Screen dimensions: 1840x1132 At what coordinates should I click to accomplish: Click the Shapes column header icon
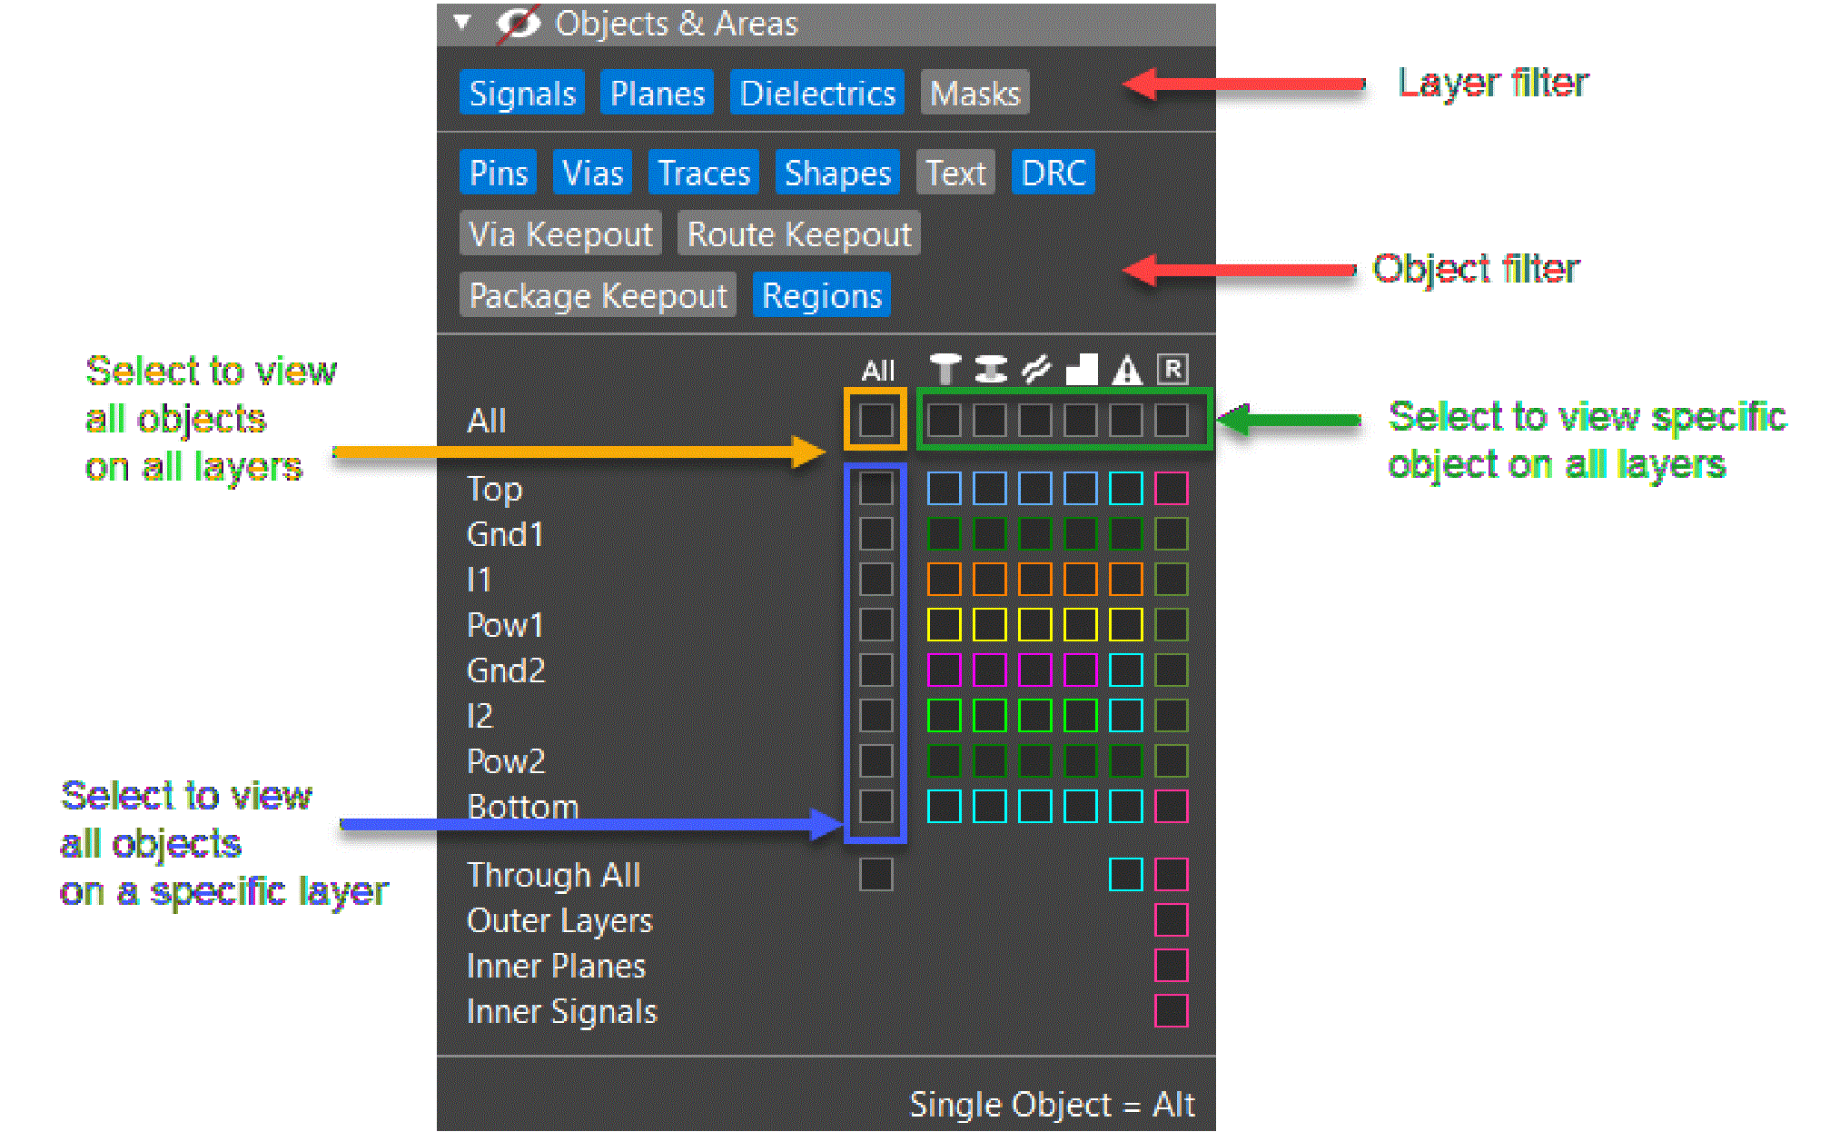(x=1081, y=369)
